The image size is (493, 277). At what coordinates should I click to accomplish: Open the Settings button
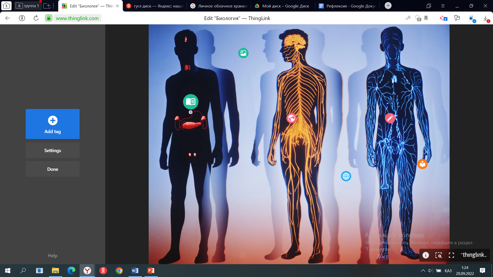(52, 151)
